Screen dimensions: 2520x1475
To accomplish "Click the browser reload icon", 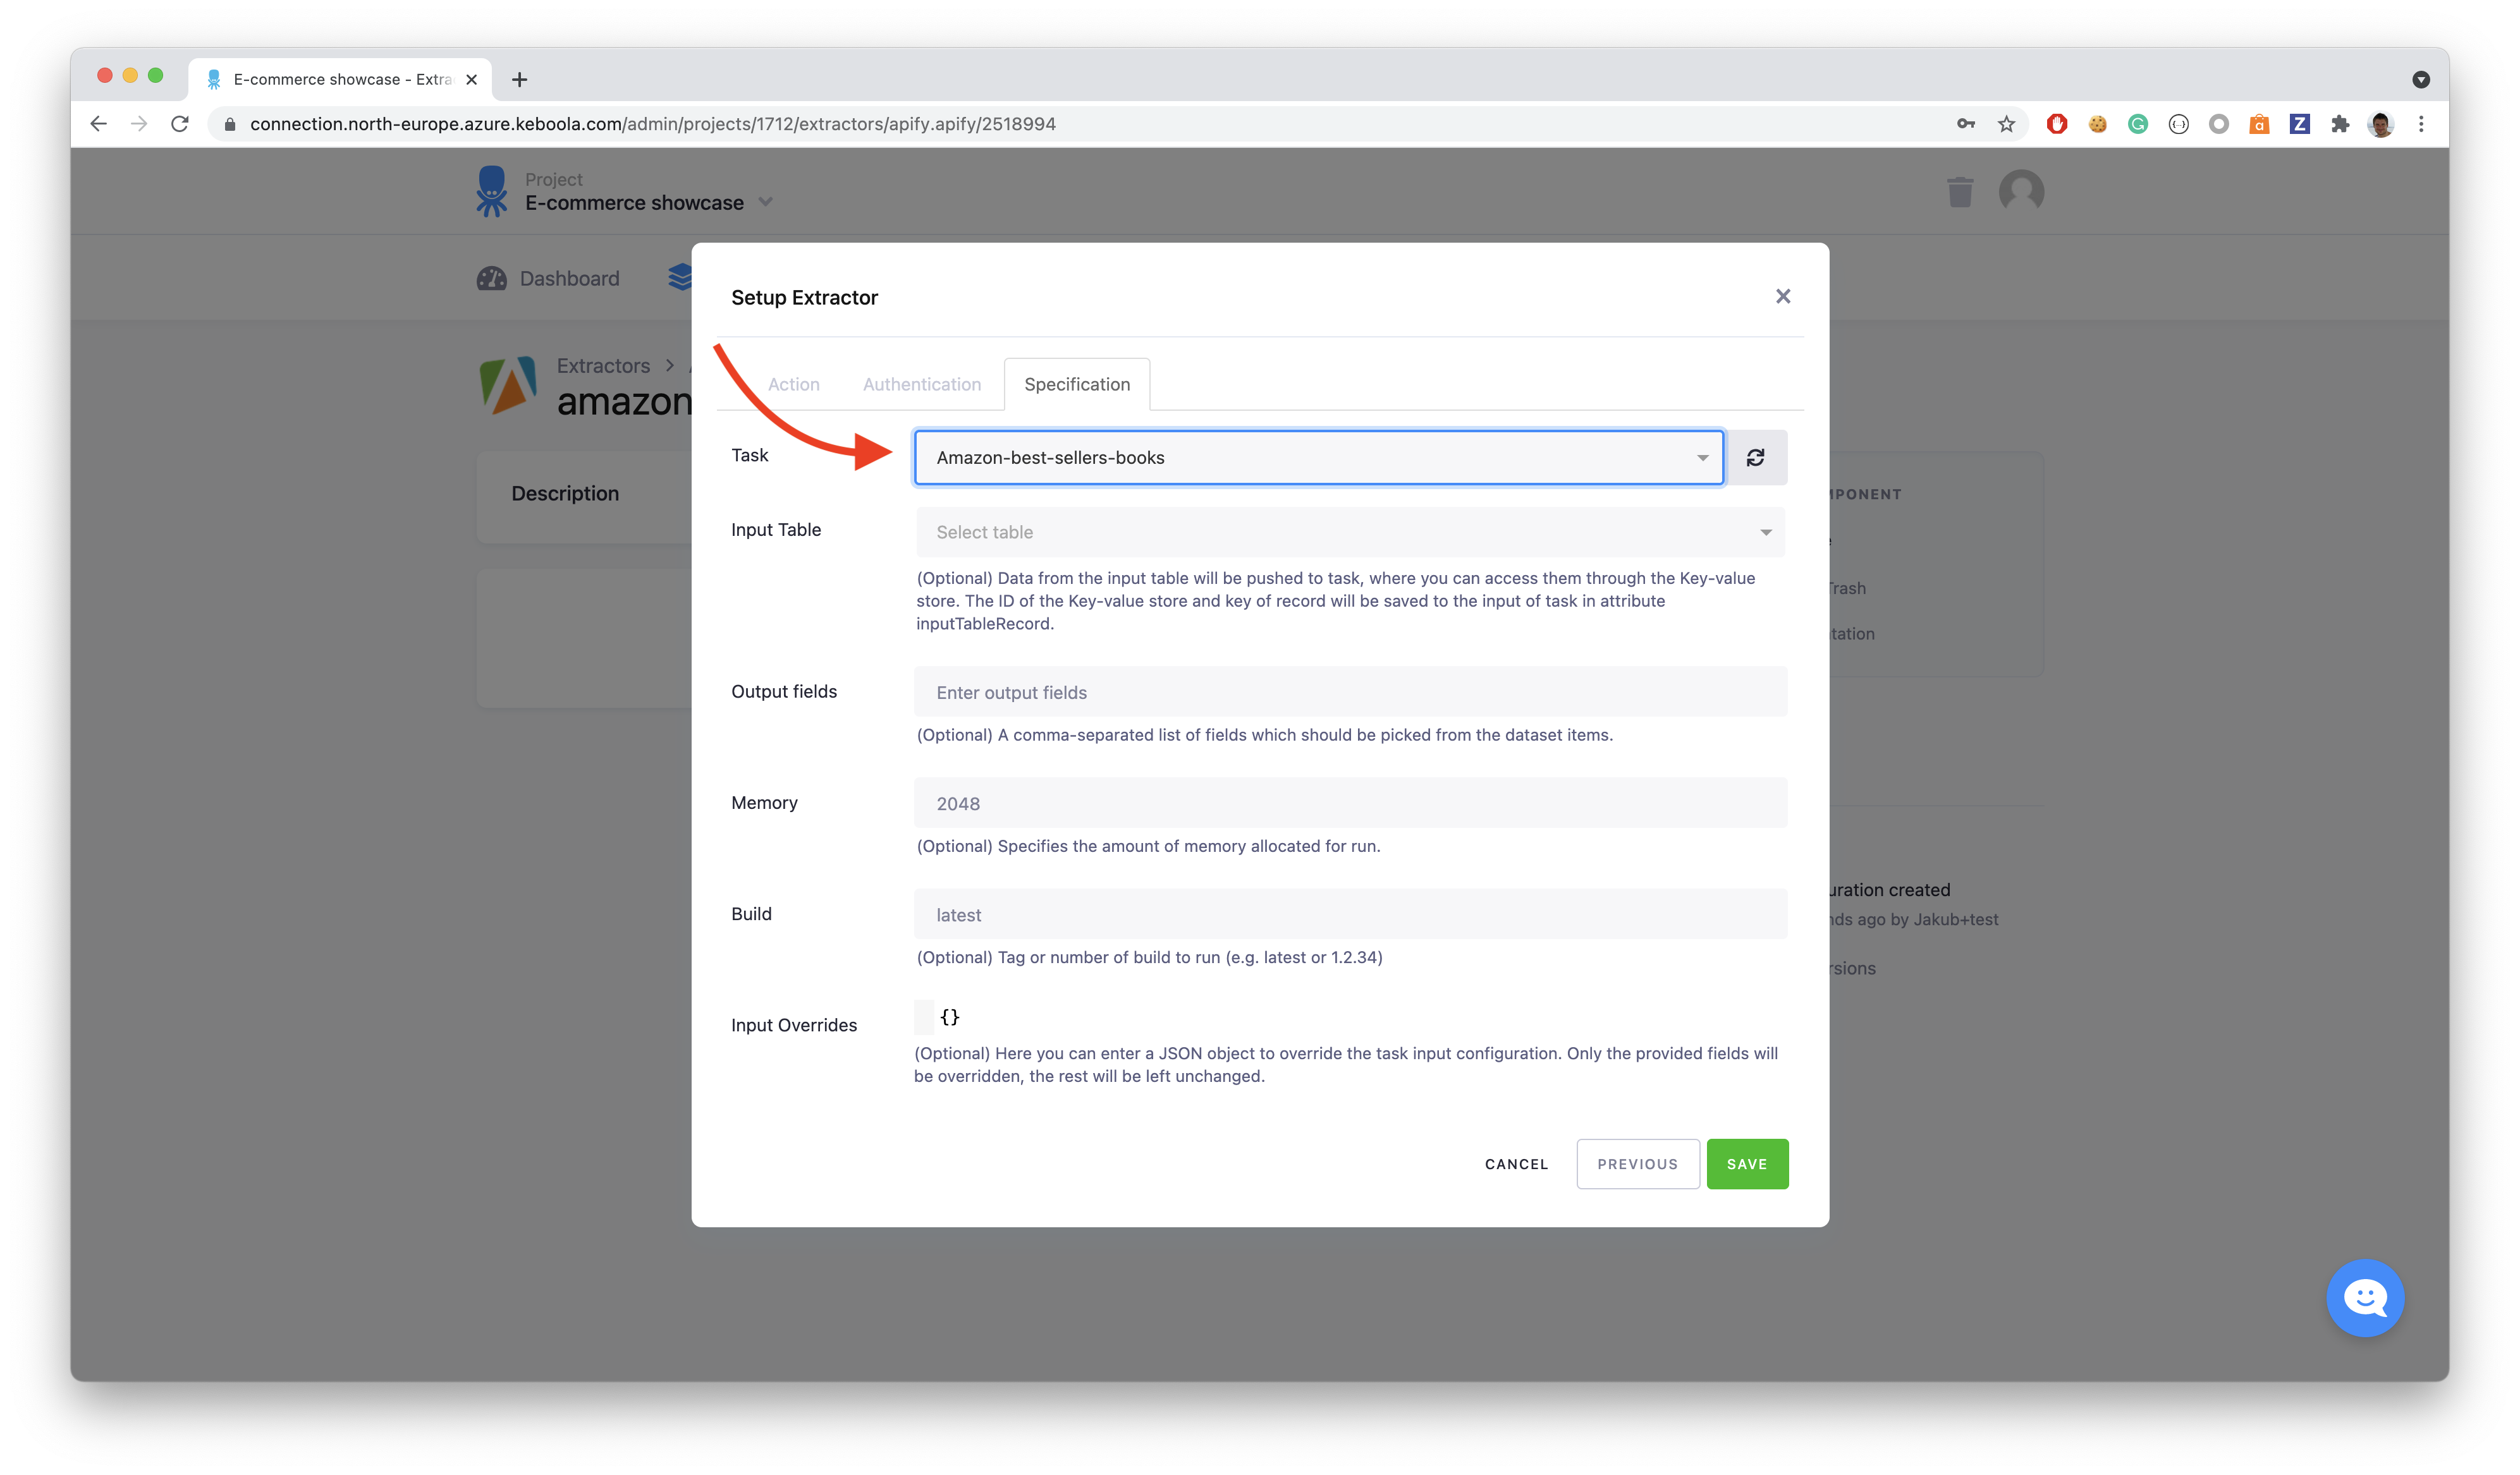I will 180,124.
